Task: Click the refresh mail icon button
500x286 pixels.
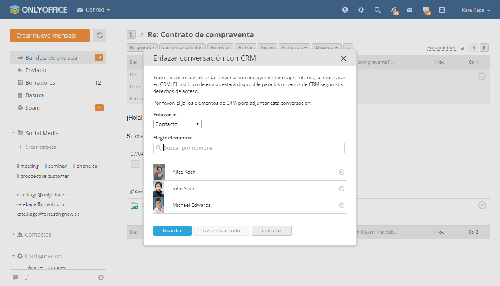Action: [100, 36]
